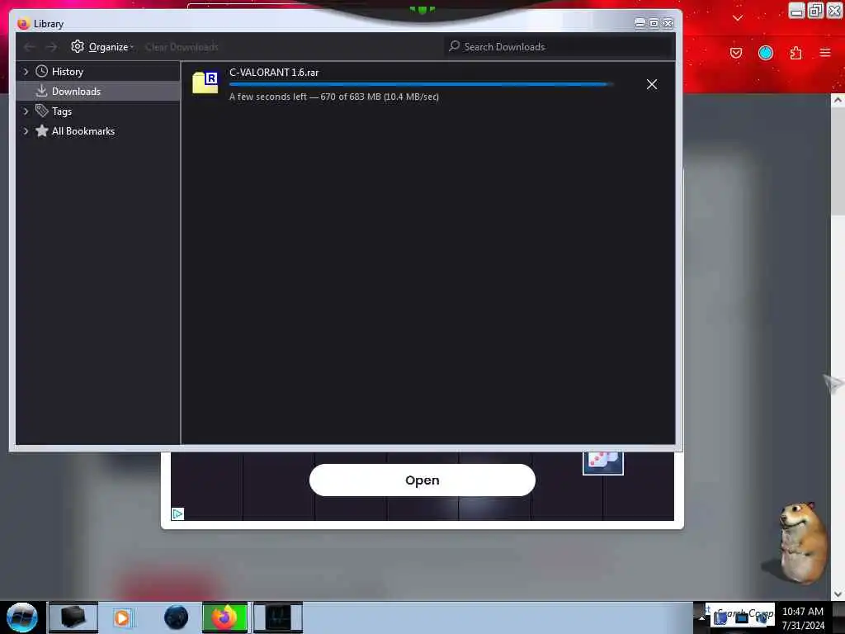The height and width of the screenshot is (634, 845).
Task: Open the dark globe taskbar icon
Action: pyautogui.click(x=176, y=617)
